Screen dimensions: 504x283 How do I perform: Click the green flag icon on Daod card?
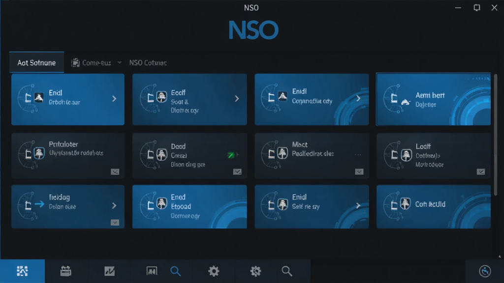coord(231,155)
